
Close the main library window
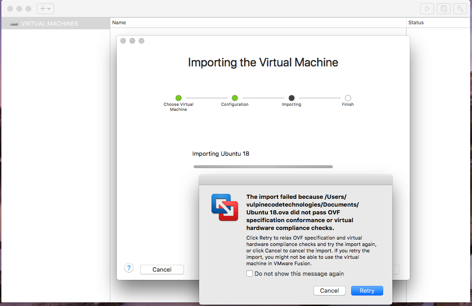10,9
